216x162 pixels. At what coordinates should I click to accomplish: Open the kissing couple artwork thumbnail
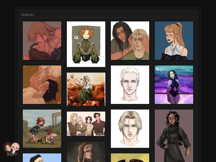tap(42, 41)
